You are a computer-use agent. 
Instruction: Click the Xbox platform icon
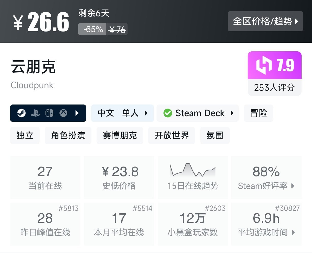[x=64, y=113]
